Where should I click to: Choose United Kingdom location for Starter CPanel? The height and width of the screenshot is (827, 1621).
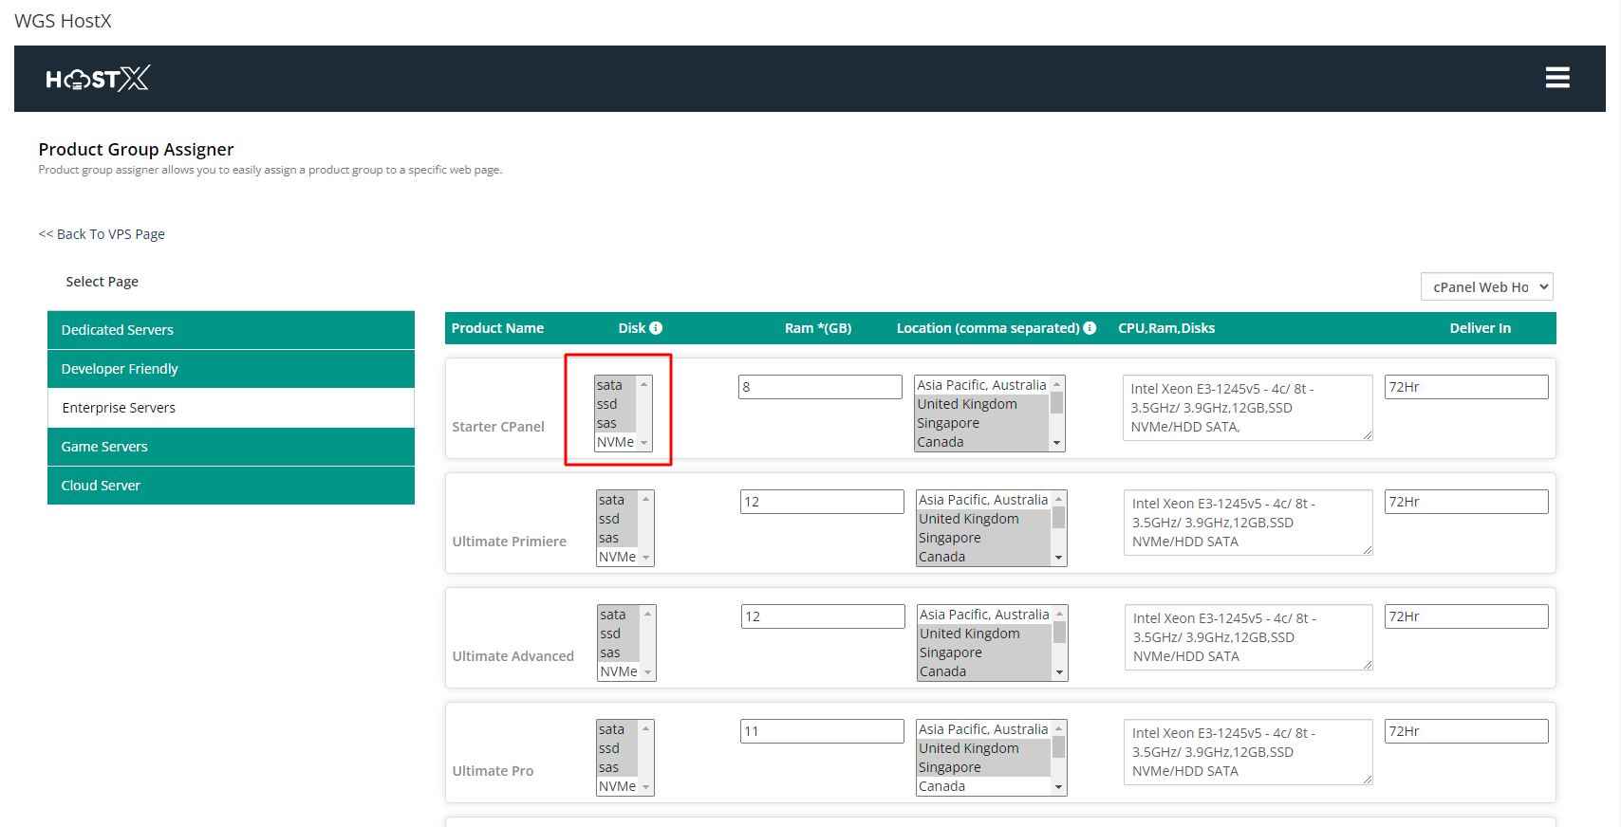coord(967,404)
